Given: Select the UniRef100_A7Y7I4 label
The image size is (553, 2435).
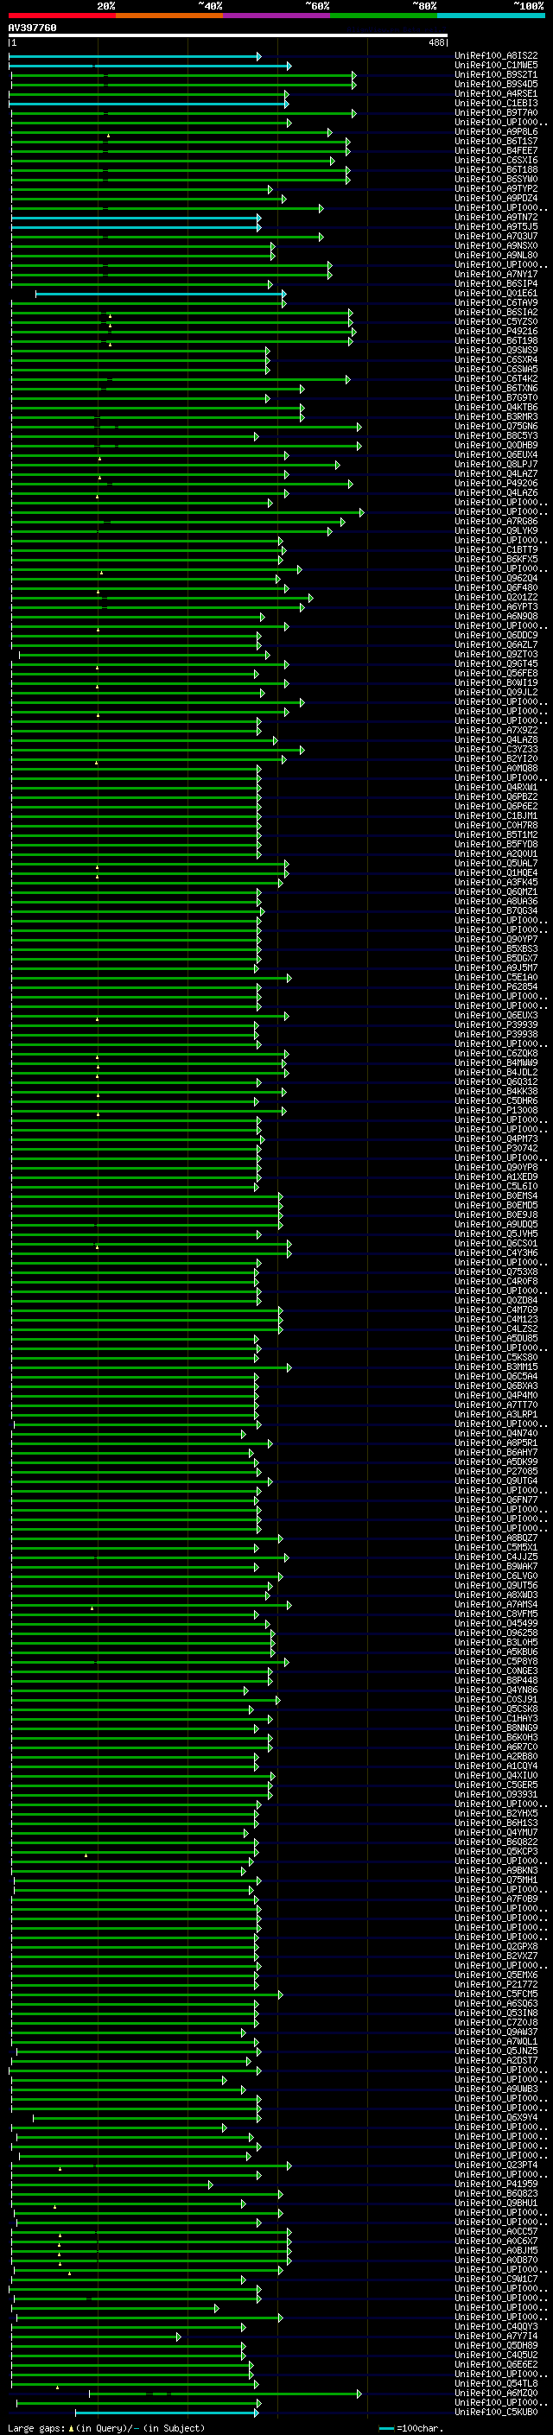Looking at the screenshot, I should pos(496,2336).
